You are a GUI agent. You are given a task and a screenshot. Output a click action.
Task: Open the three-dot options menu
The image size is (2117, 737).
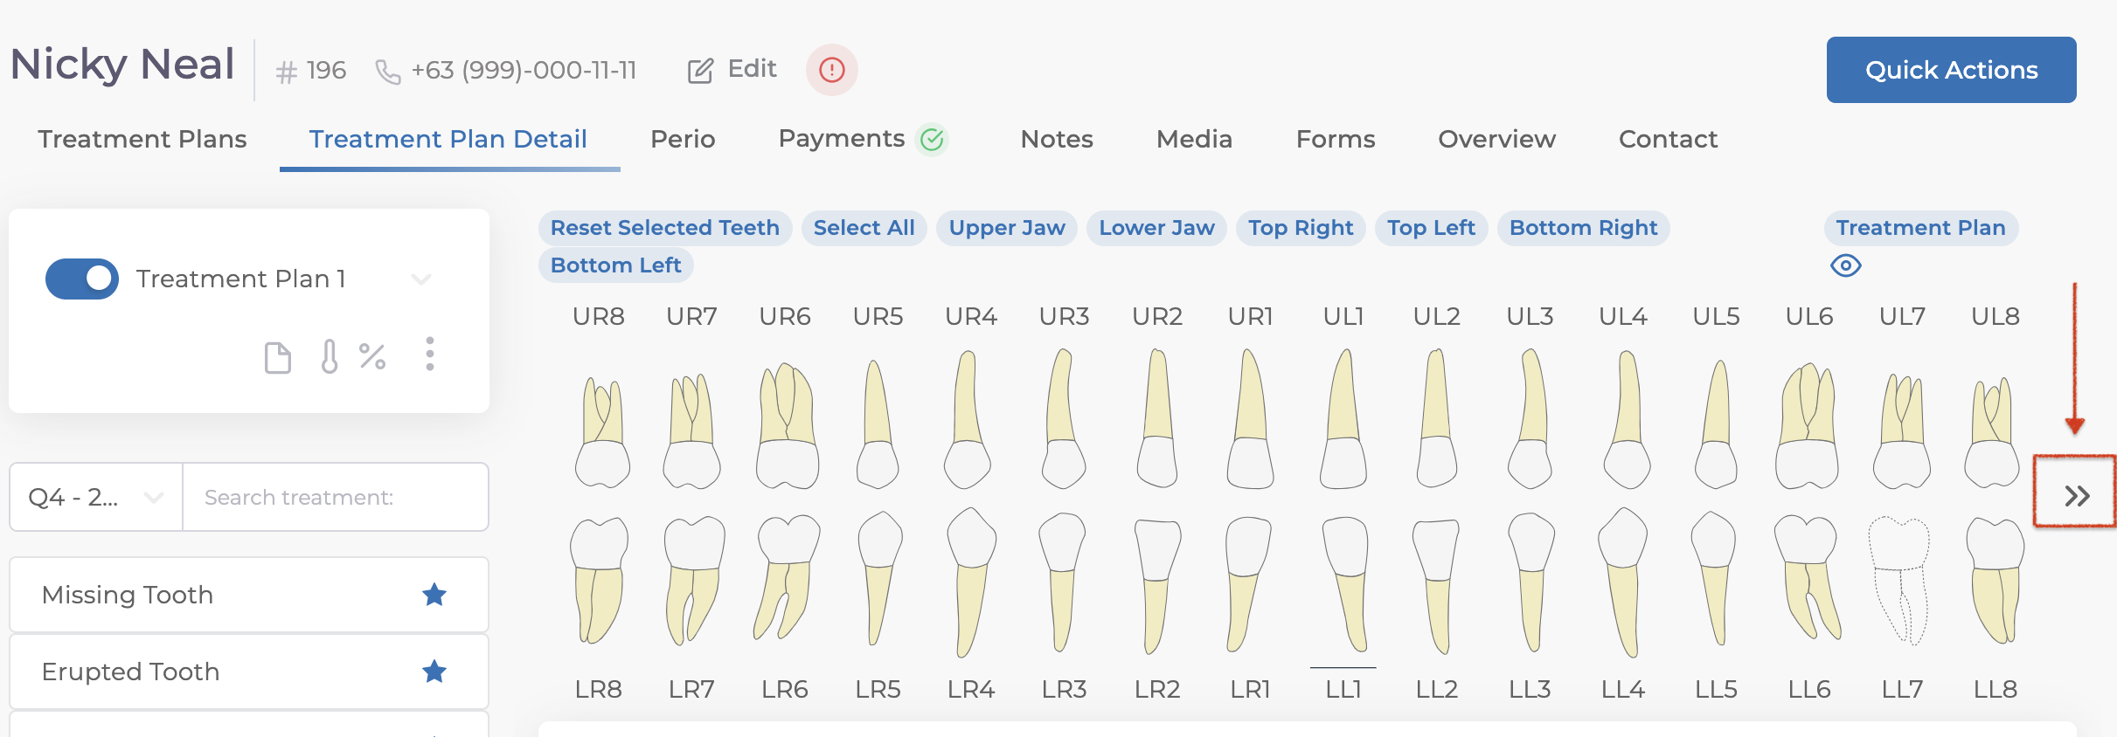(x=429, y=355)
